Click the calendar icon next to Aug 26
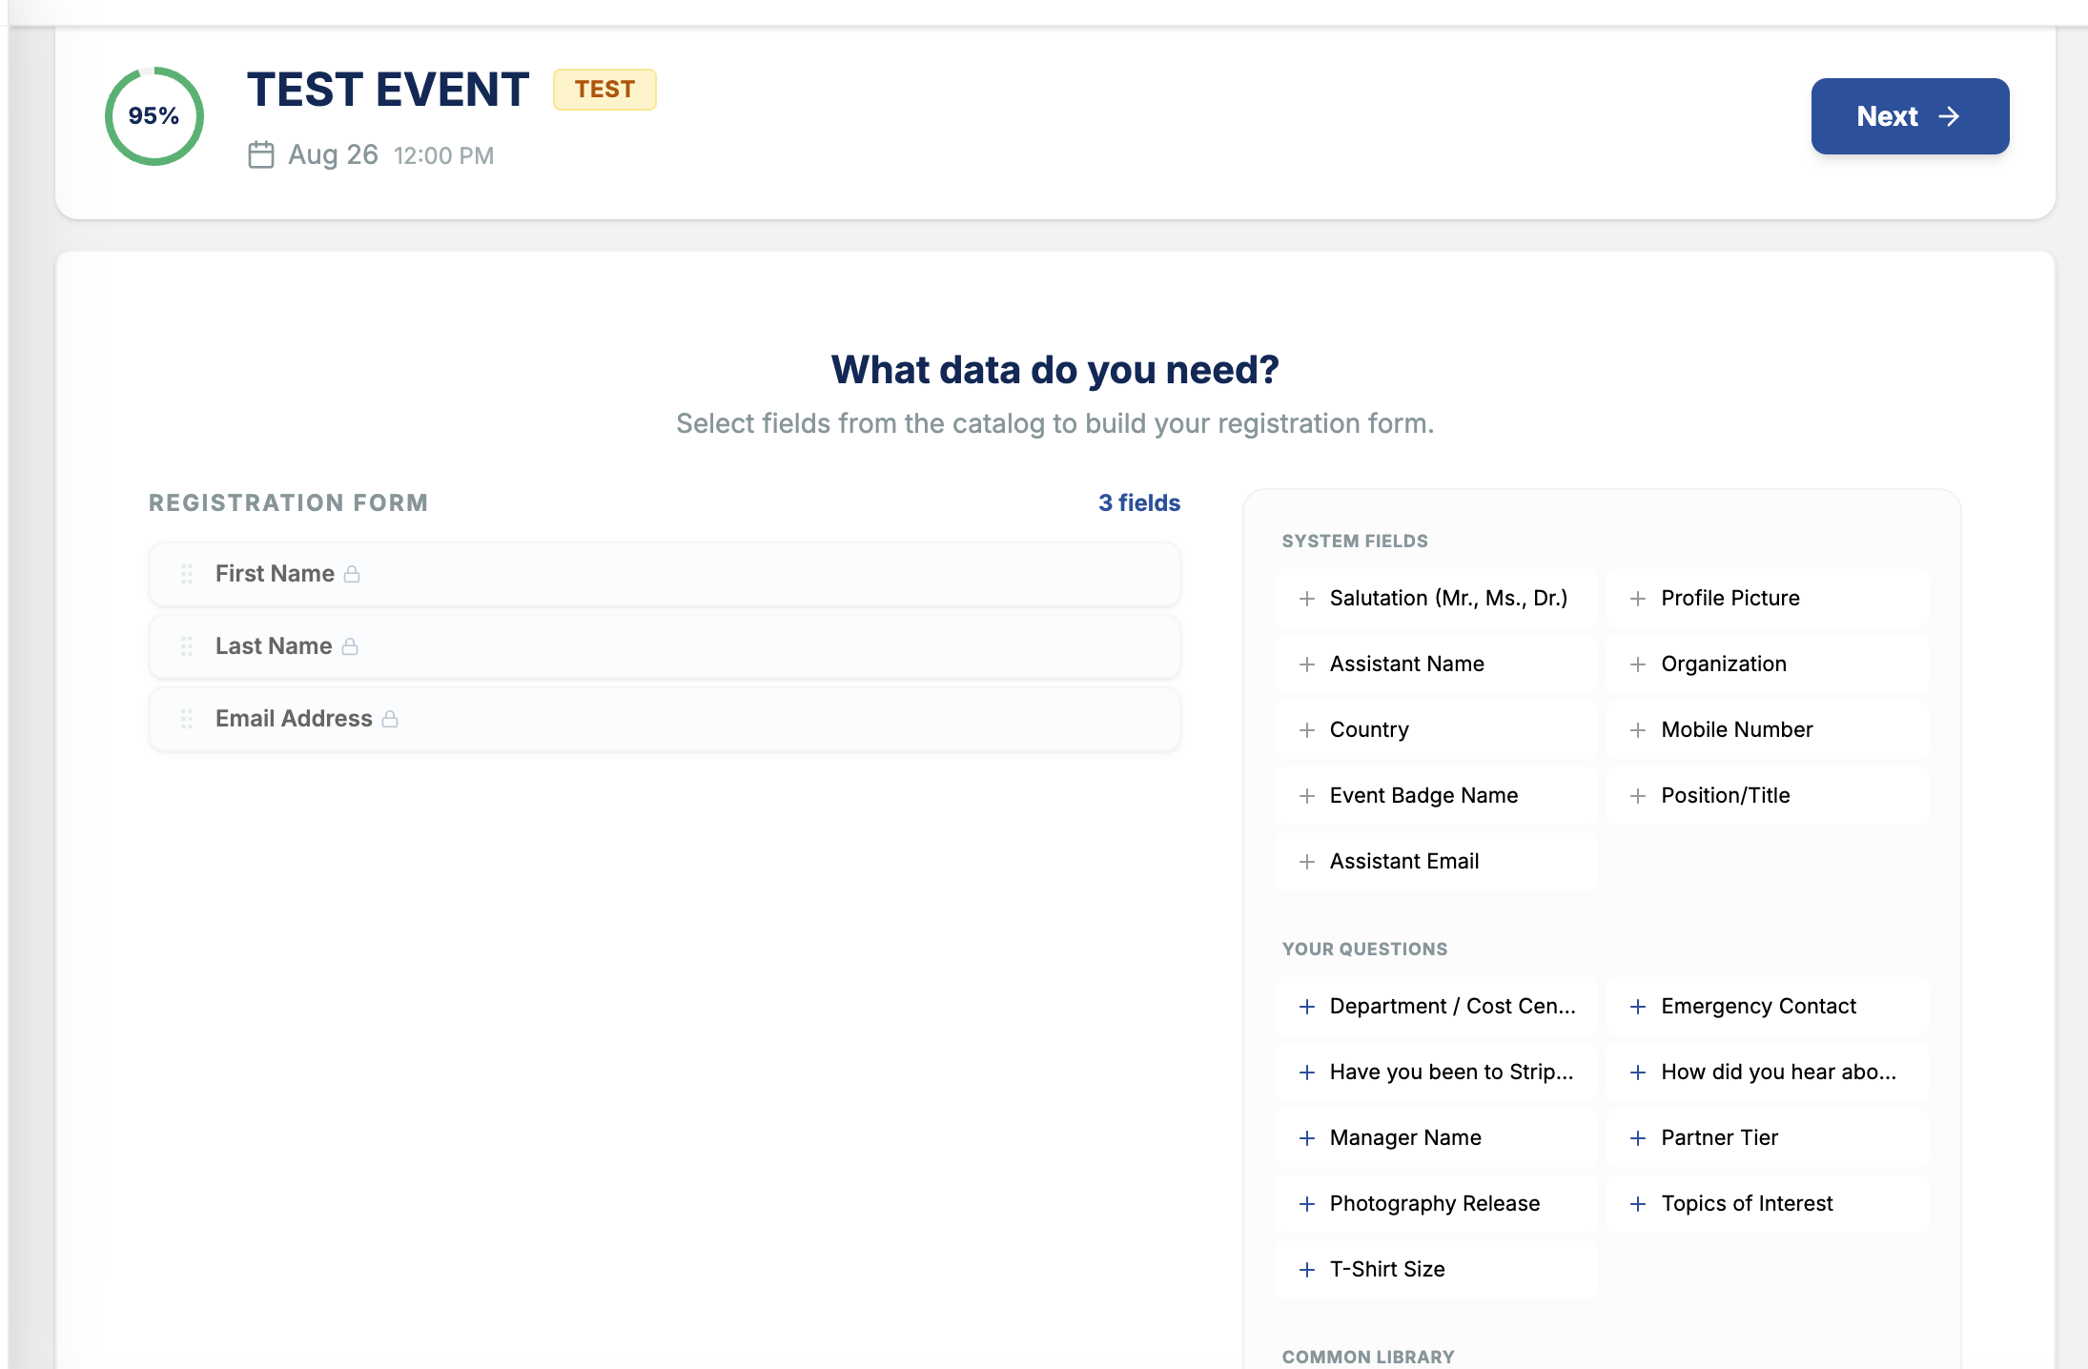The image size is (2088, 1369). (x=261, y=154)
